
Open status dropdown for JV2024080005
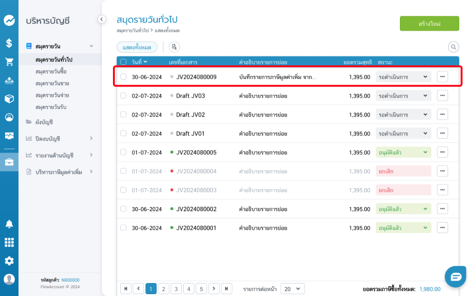coord(403,152)
